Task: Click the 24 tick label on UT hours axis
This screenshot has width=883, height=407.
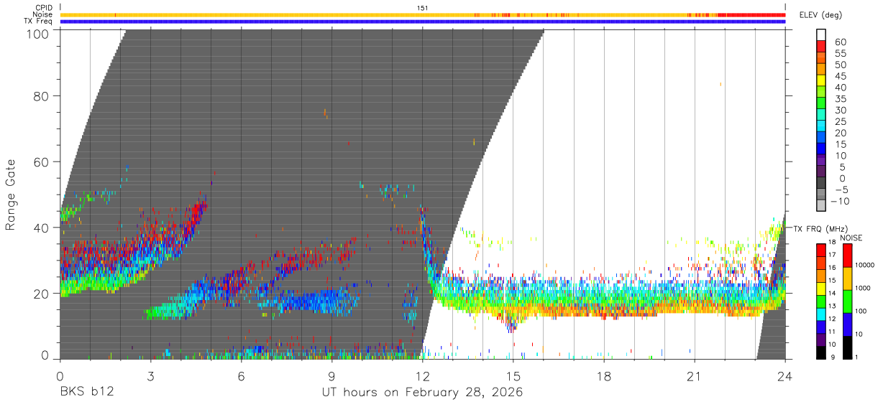Action: point(784,375)
